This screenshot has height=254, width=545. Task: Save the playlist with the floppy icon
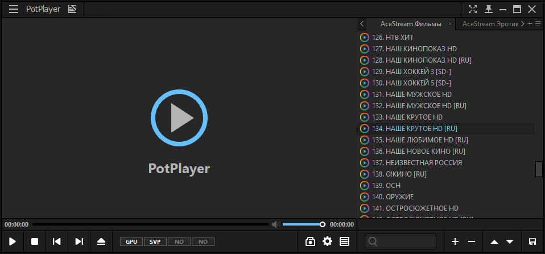(532, 241)
